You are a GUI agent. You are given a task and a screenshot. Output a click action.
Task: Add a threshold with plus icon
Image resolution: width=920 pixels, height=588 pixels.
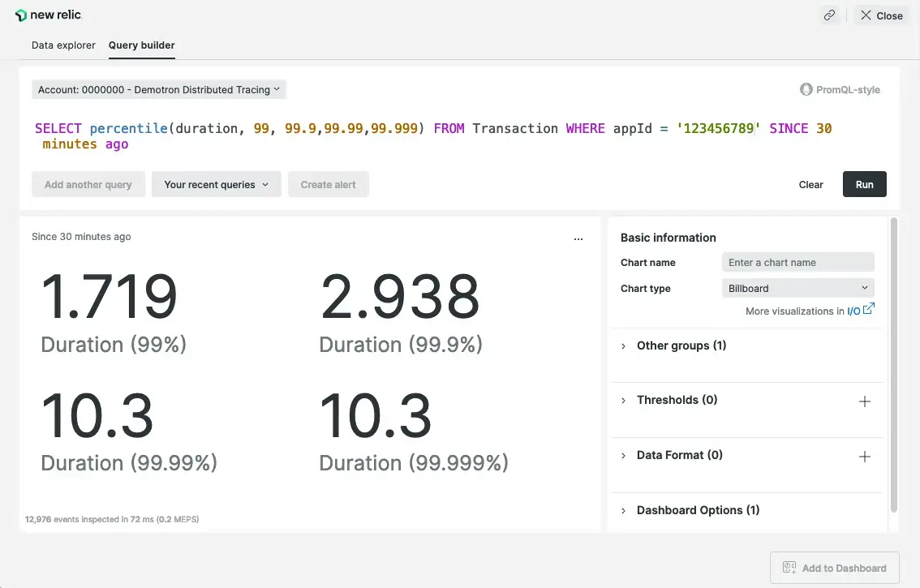(x=864, y=401)
